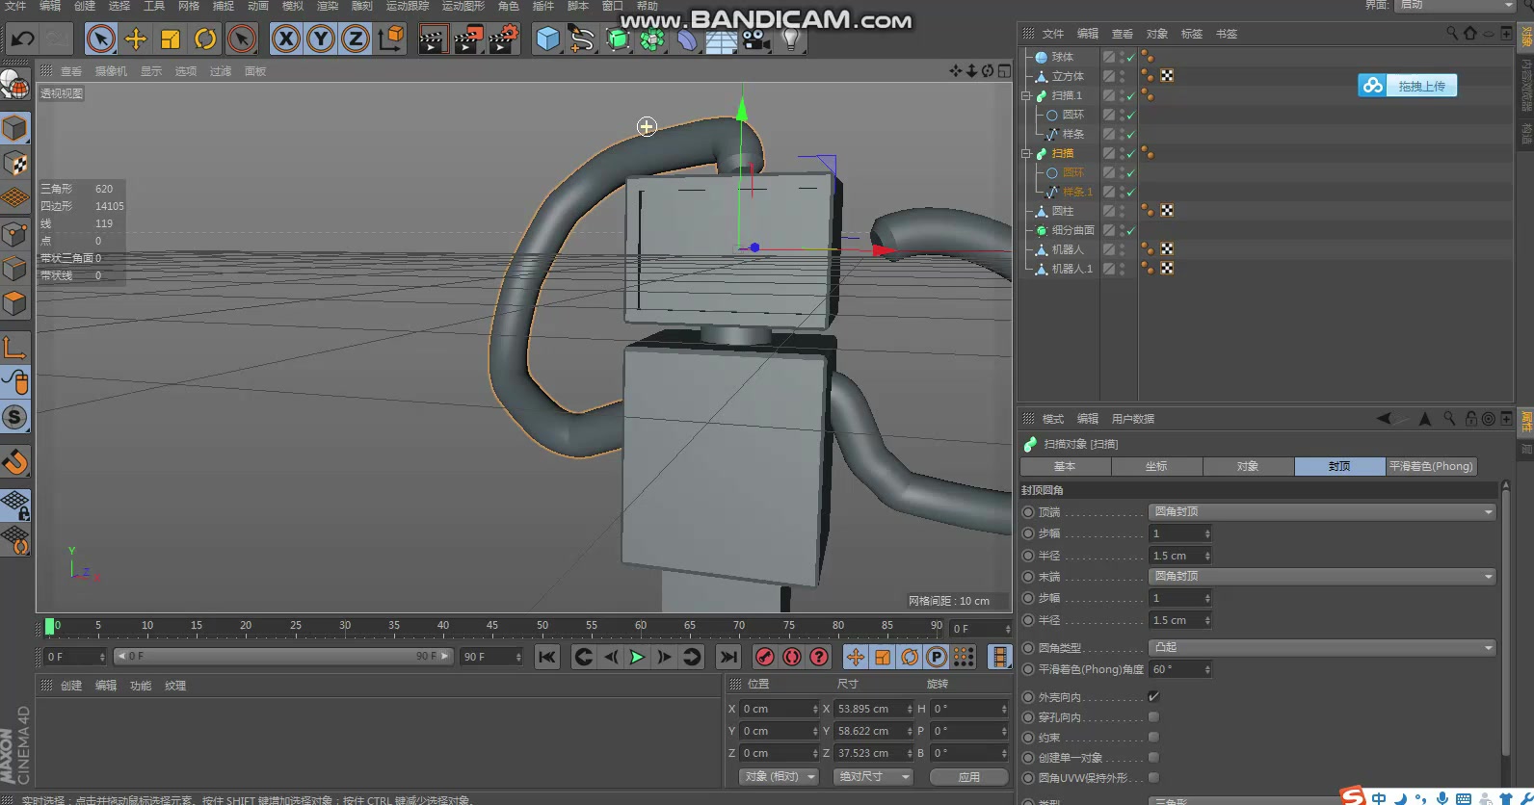Viewport: 1534px width, 805px height.
Task: Add a cube primitive object
Action: point(547,39)
